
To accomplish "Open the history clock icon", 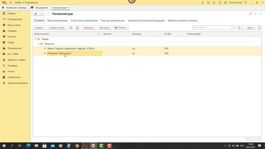I will tap(208, 2).
